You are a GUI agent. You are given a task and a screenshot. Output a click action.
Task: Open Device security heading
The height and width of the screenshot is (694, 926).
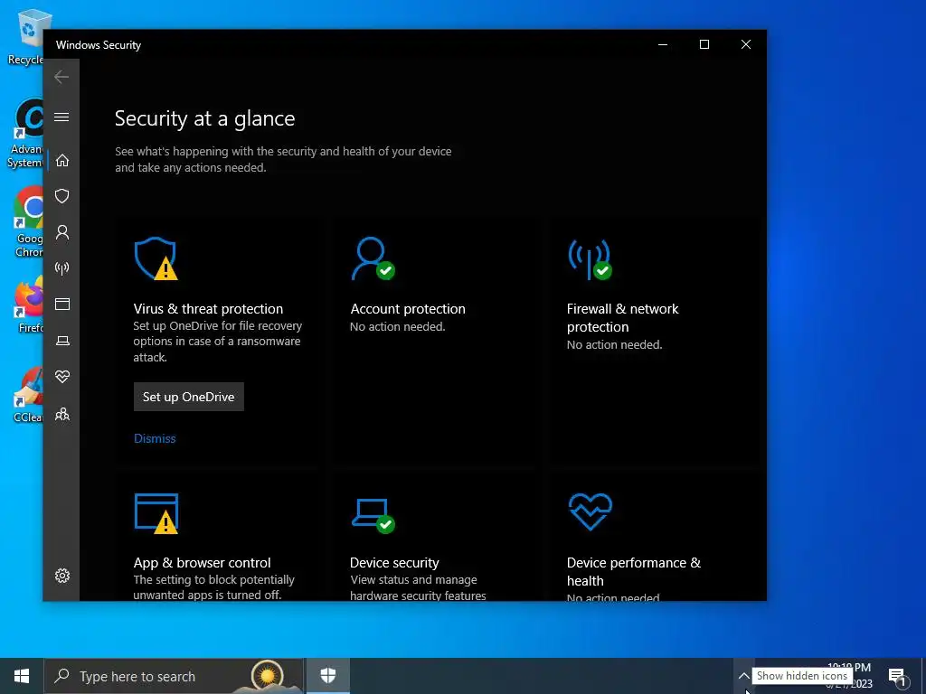(394, 562)
